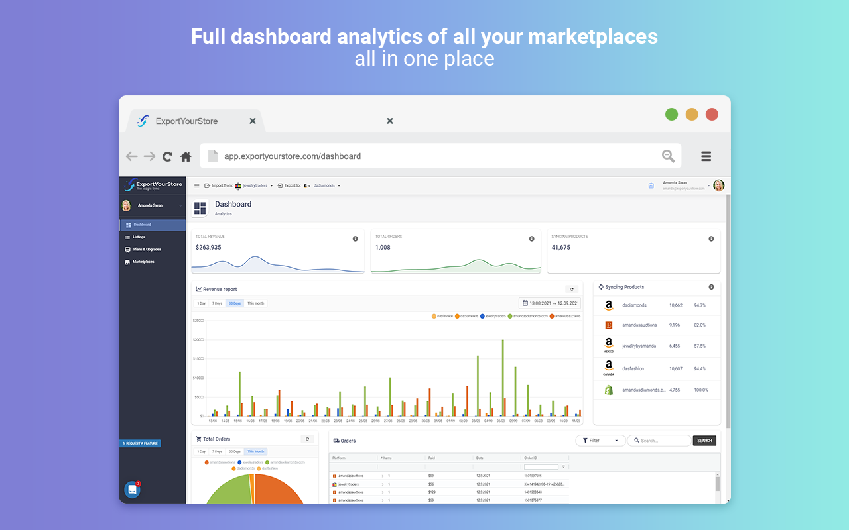Image resolution: width=849 pixels, height=530 pixels.
Task: Click the Shopify icon for amandasdiamonds
Action: click(x=609, y=390)
